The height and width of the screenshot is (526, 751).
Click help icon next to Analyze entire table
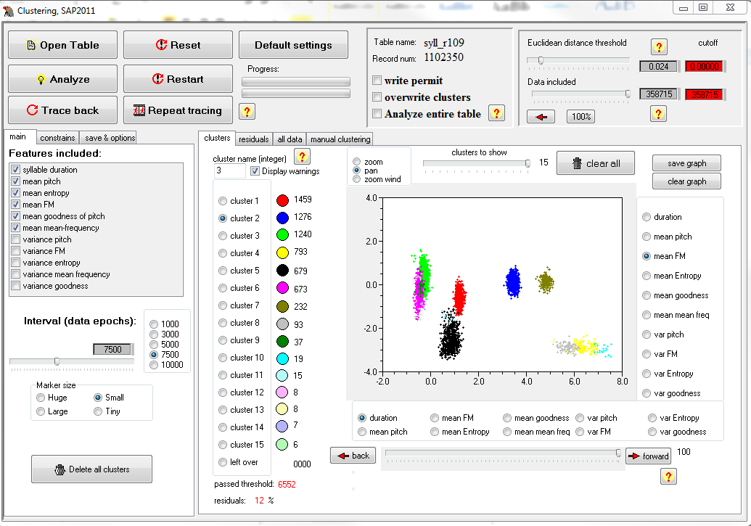click(496, 112)
